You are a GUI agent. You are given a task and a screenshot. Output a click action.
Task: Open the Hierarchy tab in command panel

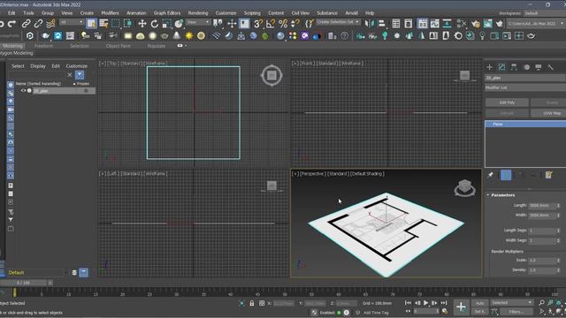pos(514,67)
